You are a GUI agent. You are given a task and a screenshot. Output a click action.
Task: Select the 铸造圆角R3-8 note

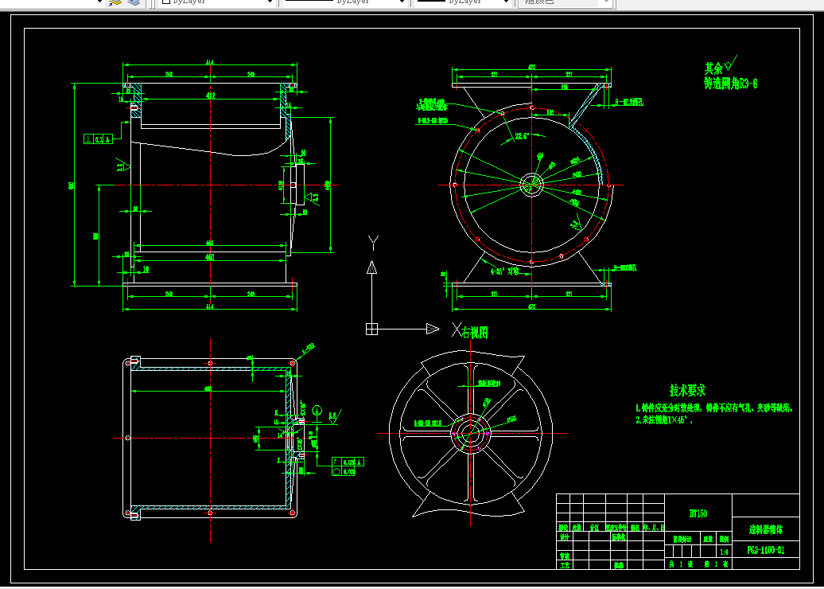(731, 83)
